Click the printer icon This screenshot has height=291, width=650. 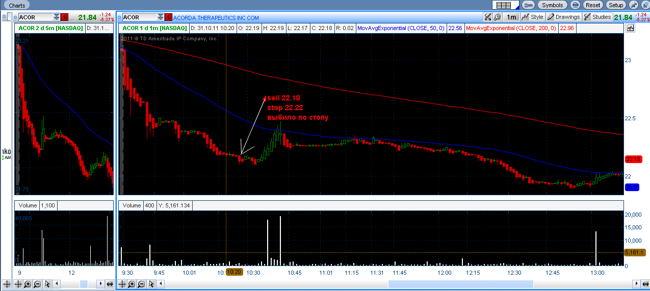coord(576,5)
